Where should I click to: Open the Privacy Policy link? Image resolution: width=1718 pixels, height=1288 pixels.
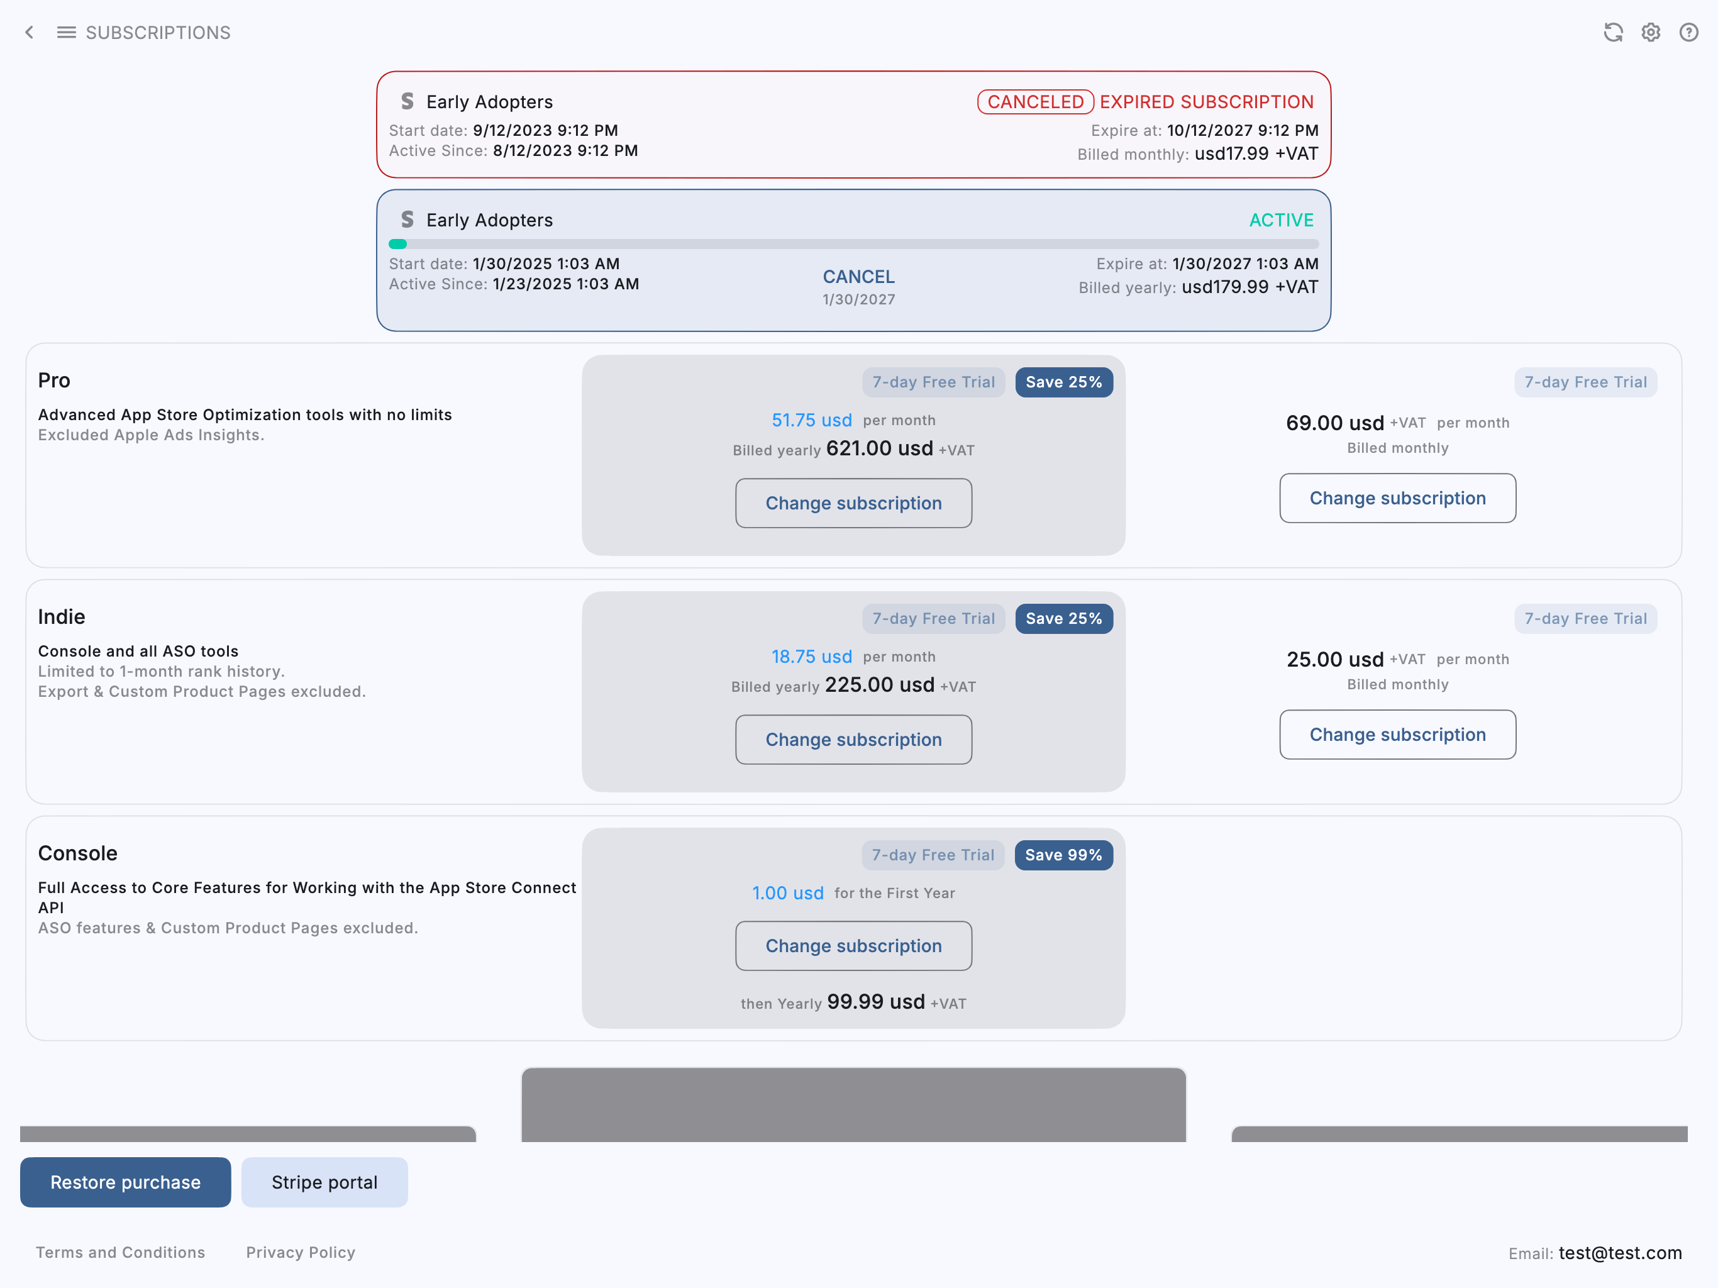pos(301,1252)
